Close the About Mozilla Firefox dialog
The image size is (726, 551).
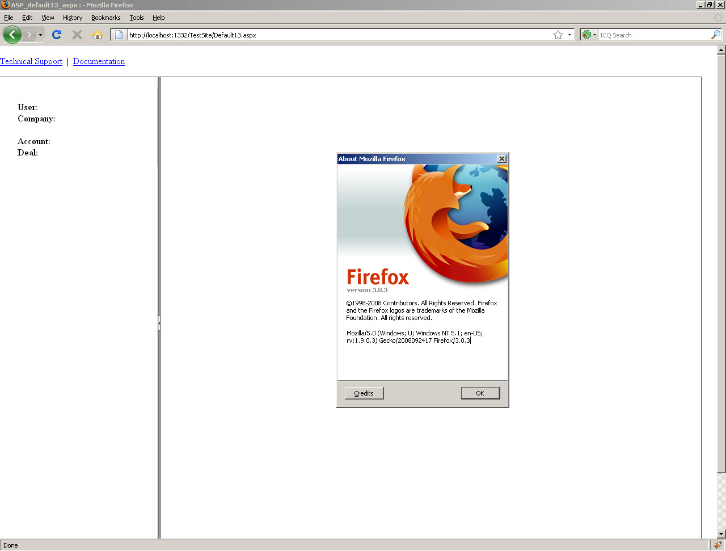coord(502,159)
